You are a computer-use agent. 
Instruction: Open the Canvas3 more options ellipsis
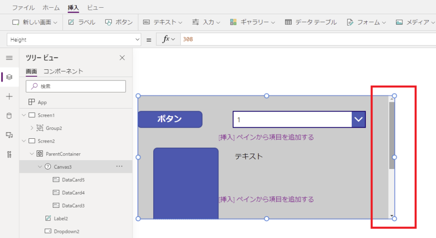click(x=119, y=166)
